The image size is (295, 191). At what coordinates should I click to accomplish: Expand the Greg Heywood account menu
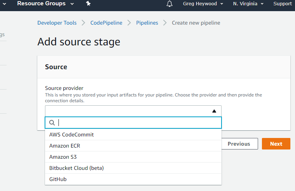coord(203,4)
